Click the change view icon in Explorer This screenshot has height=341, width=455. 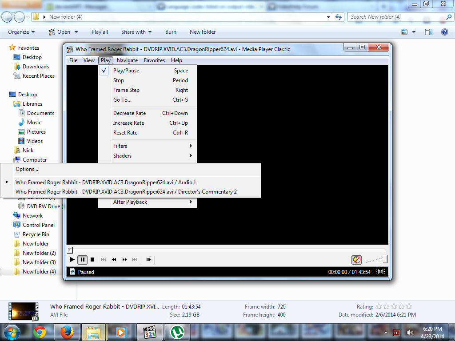tap(404, 32)
